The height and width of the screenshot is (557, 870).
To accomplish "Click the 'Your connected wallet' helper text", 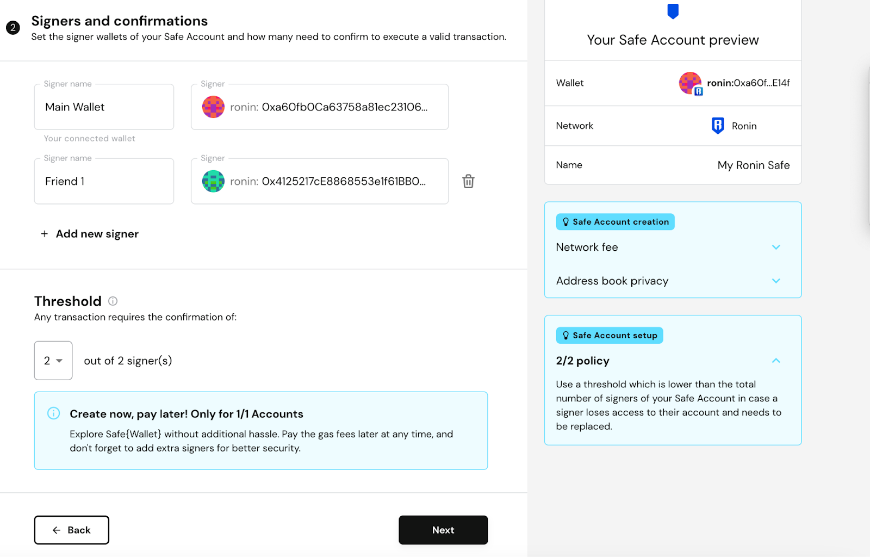I will click(x=90, y=139).
